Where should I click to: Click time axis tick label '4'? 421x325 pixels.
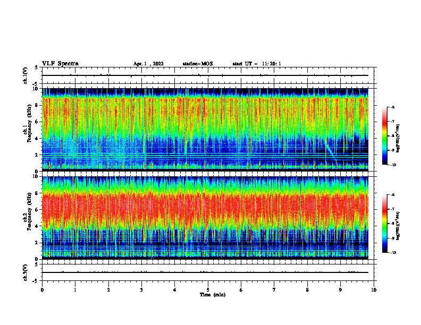click(x=175, y=290)
